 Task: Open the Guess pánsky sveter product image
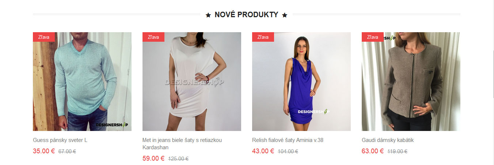click(82, 82)
